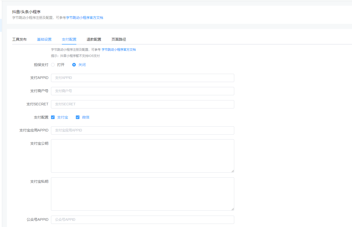Open the 页面路径 tab
Viewport: 352px width, 227px height.
119,39
